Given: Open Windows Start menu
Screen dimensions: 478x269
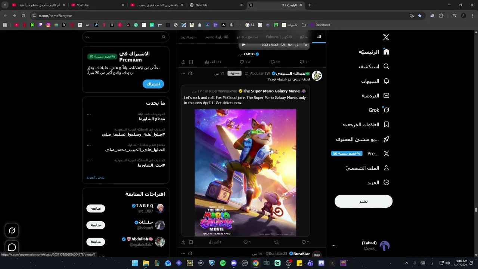Looking at the screenshot, I should click(x=135, y=263).
